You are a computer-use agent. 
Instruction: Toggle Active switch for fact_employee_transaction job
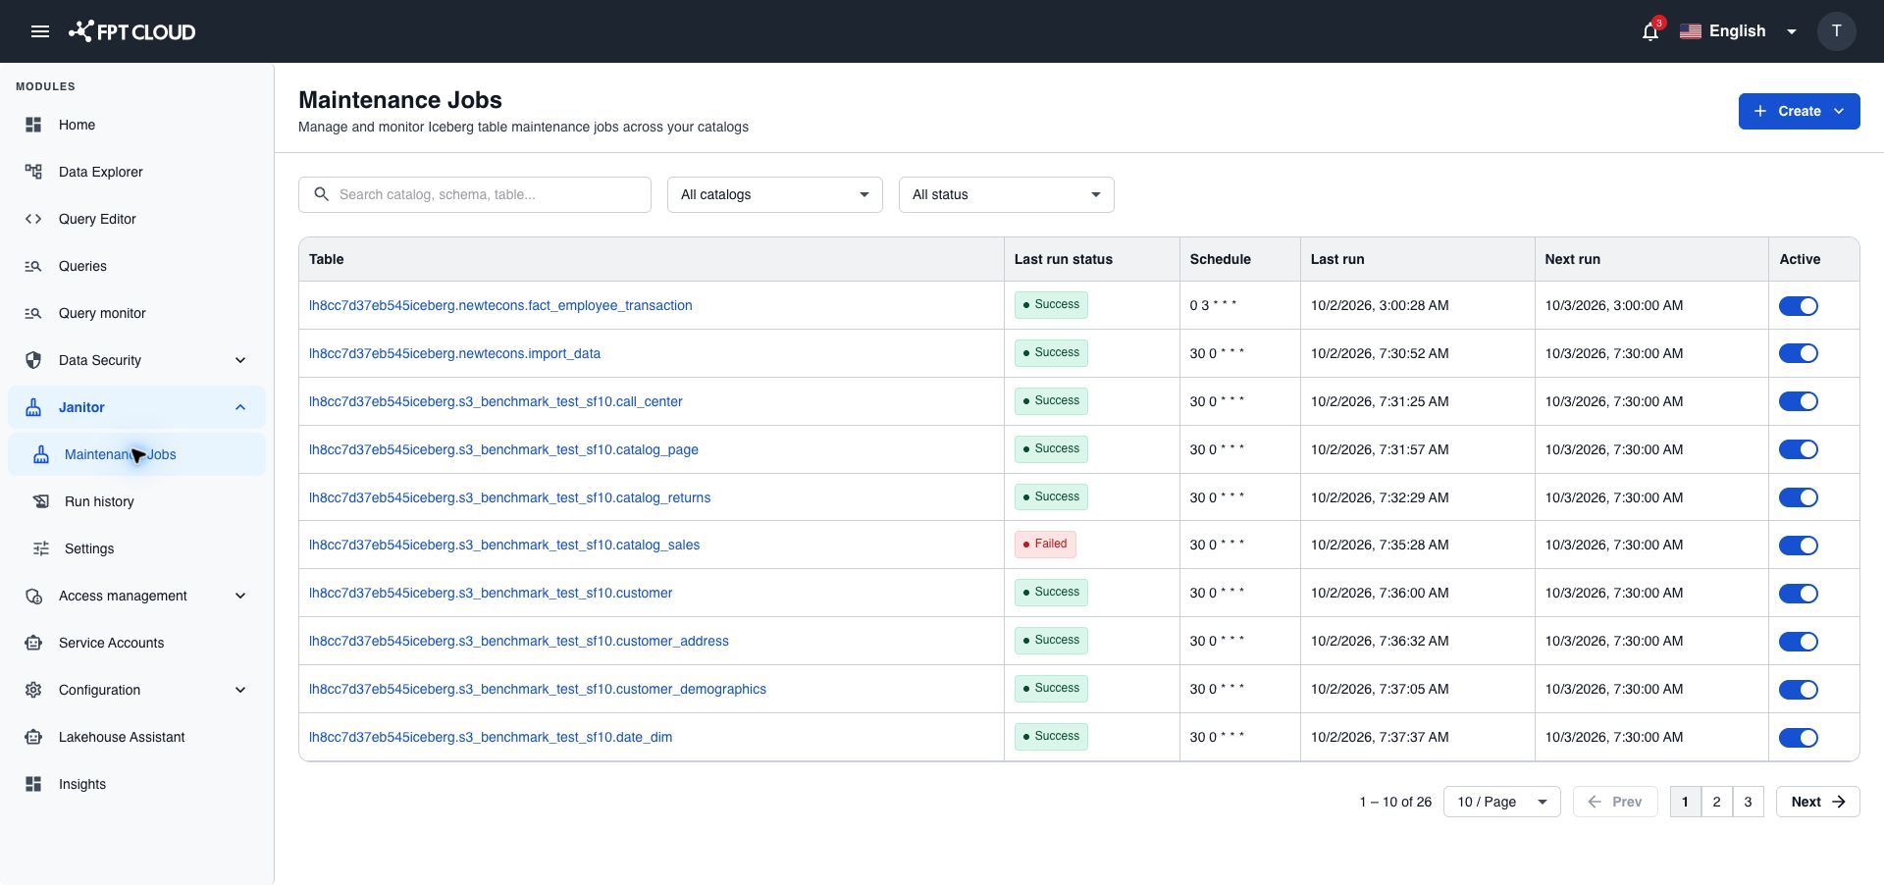(1798, 306)
